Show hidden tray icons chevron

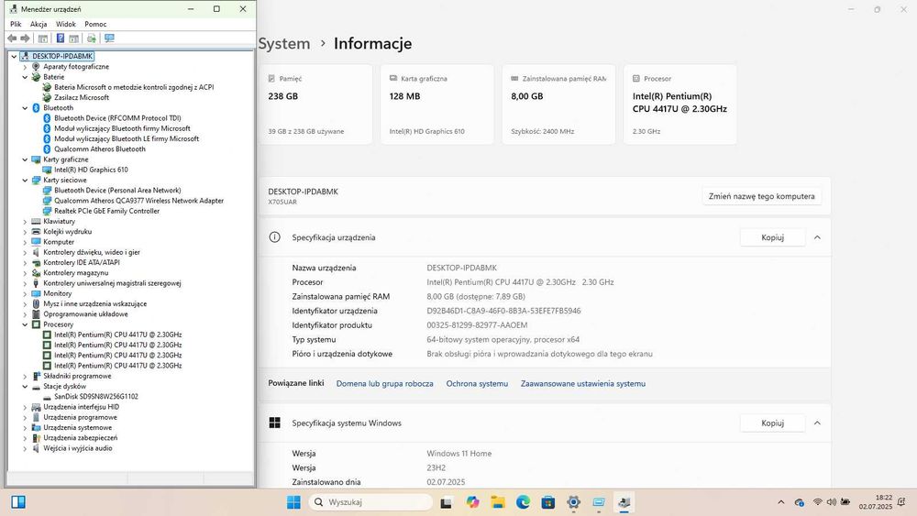pyautogui.click(x=780, y=502)
